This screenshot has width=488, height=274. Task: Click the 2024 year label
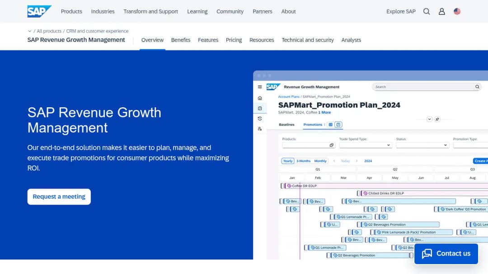click(368, 161)
